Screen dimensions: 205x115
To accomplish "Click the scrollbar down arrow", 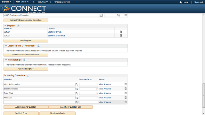I will [204, 114].
